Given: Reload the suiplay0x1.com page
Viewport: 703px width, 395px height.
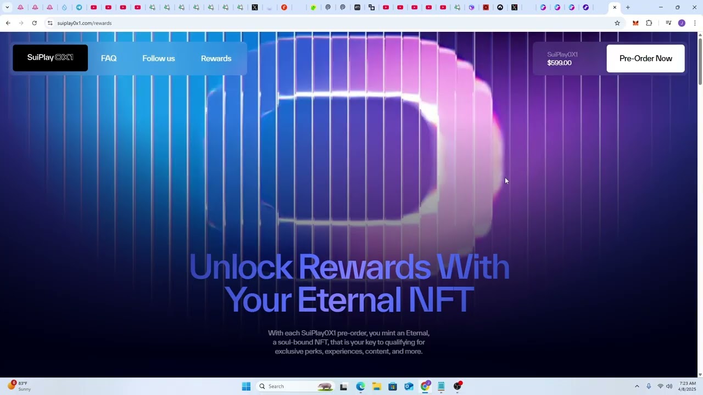Looking at the screenshot, I should coord(34,23).
